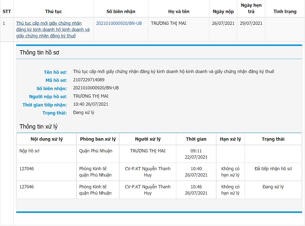
Task: Click the STT column header
Action: (x=7, y=11)
